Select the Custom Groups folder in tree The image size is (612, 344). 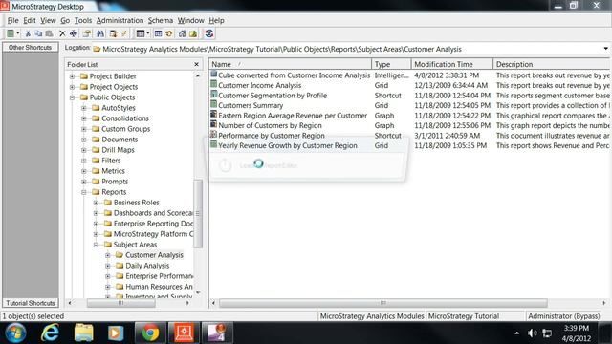pos(125,129)
